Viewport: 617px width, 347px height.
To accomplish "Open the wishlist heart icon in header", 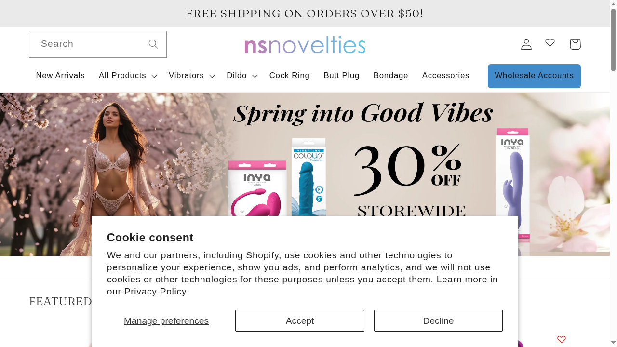I will 550,43.
